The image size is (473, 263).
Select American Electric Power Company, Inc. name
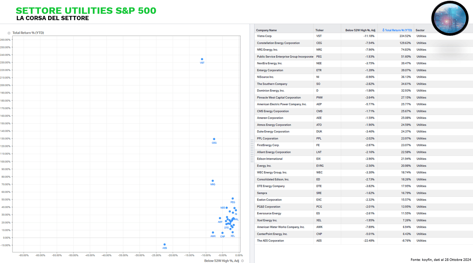coord(282,104)
